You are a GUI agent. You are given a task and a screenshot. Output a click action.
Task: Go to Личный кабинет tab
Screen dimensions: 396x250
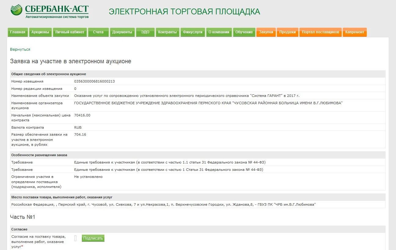pos(70,32)
